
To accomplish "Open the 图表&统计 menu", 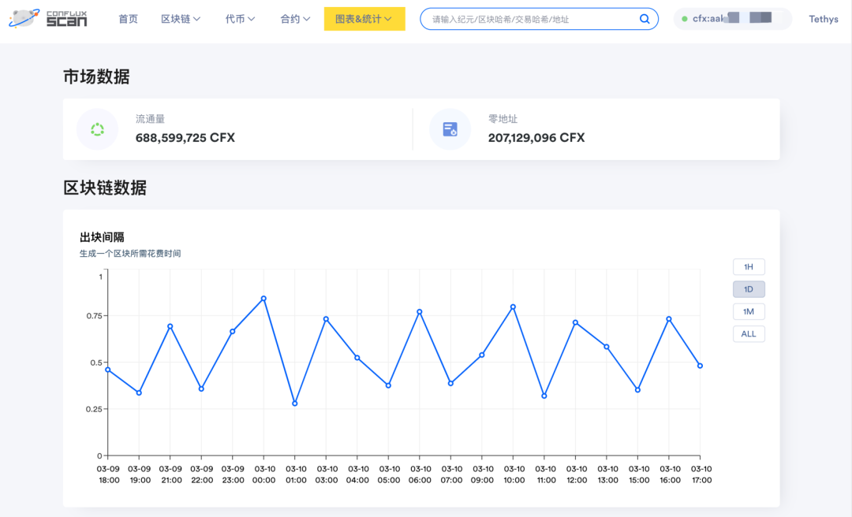I will click(x=364, y=19).
